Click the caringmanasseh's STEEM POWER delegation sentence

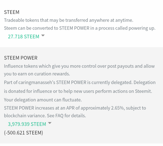(x=79, y=83)
